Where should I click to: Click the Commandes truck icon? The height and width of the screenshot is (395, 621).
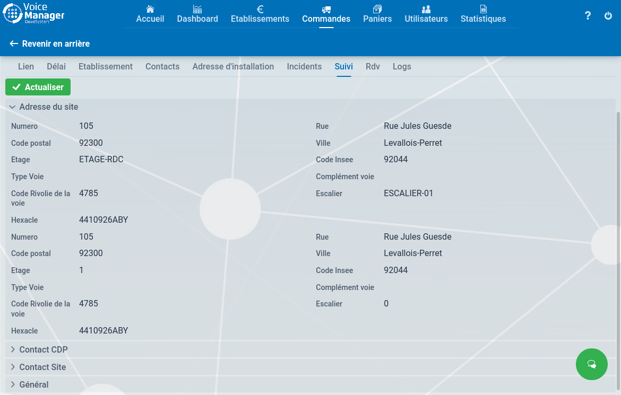point(326,9)
